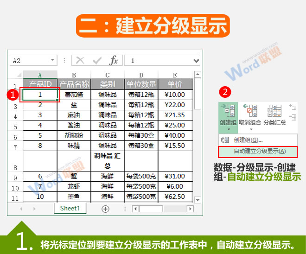Click the row 8 header
Image resolution: width=306 pixels, height=254 pixels.
[x=15, y=168]
